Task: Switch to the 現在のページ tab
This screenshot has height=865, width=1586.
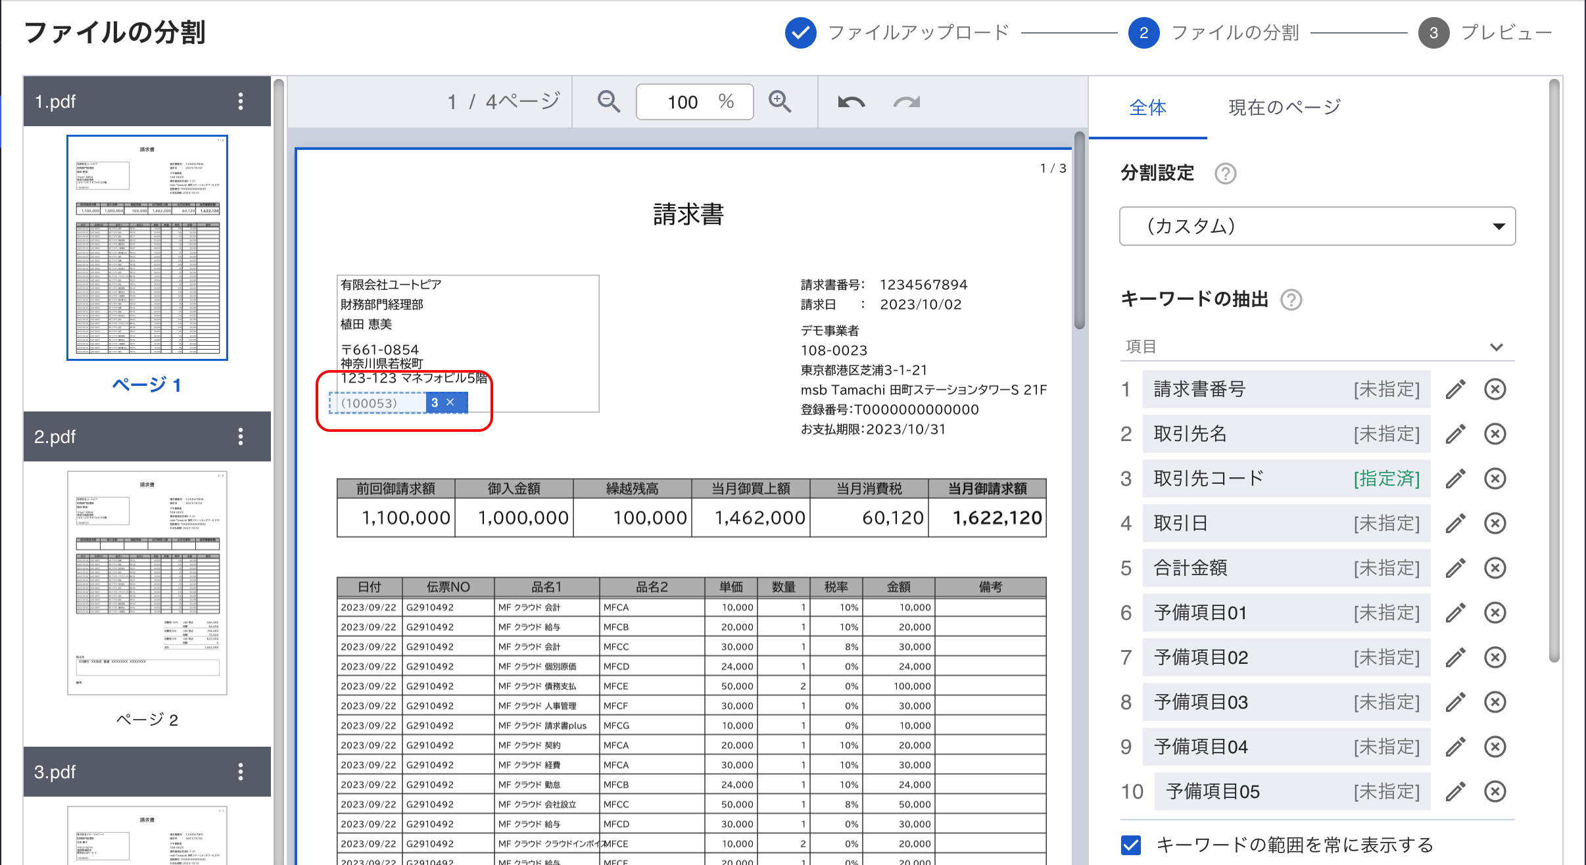Action: (1284, 107)
